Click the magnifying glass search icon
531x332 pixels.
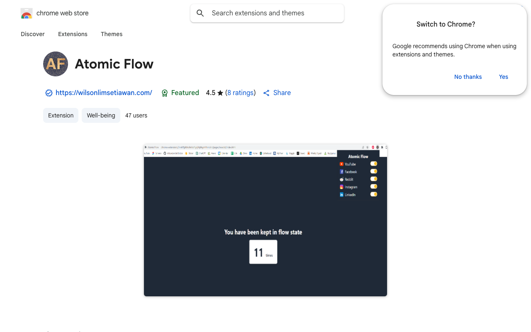pos(200,13)
